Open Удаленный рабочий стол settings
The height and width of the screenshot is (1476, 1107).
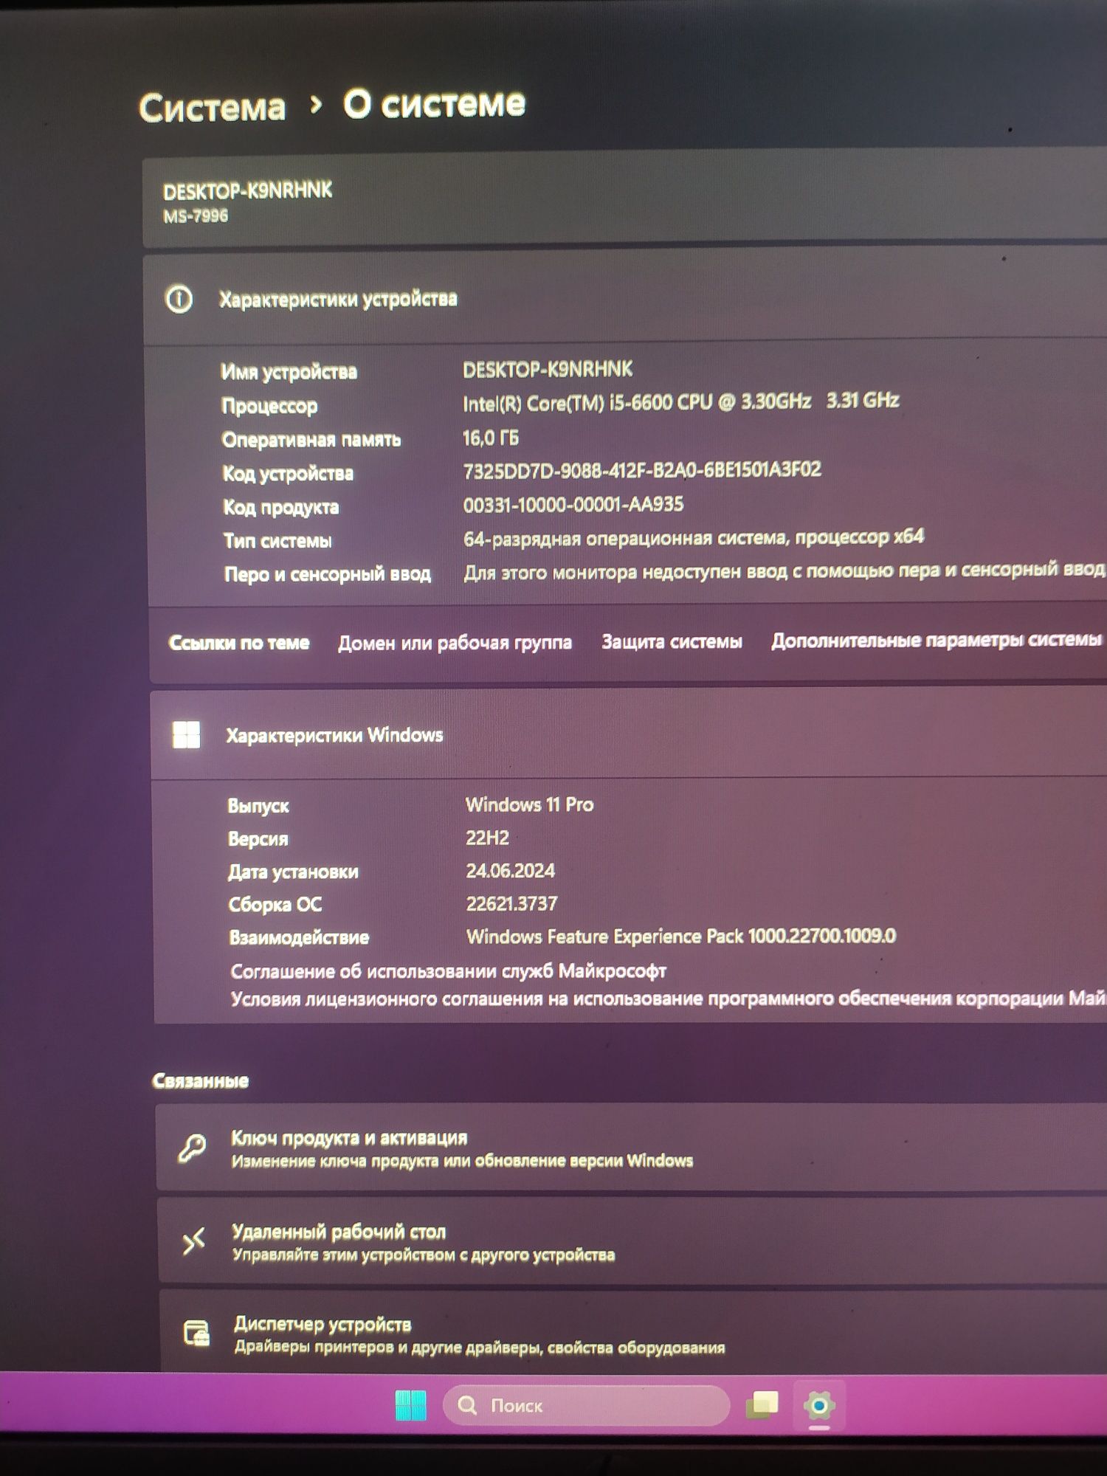(633, 1241)
